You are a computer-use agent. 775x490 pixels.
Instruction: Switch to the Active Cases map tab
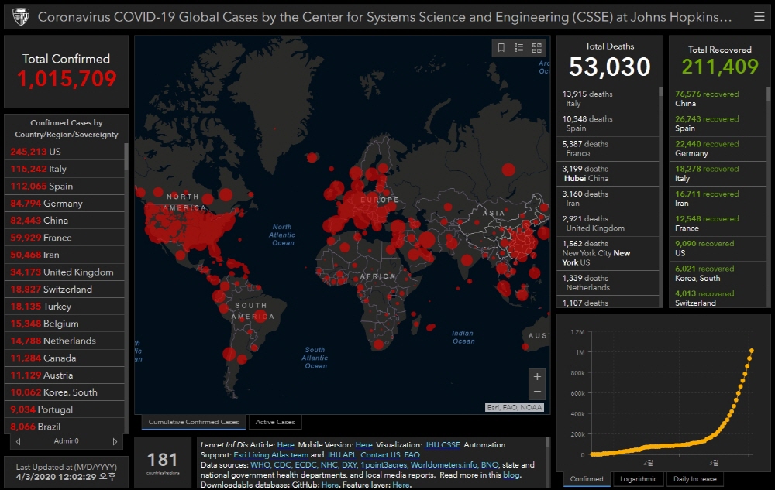coord(275,422)
